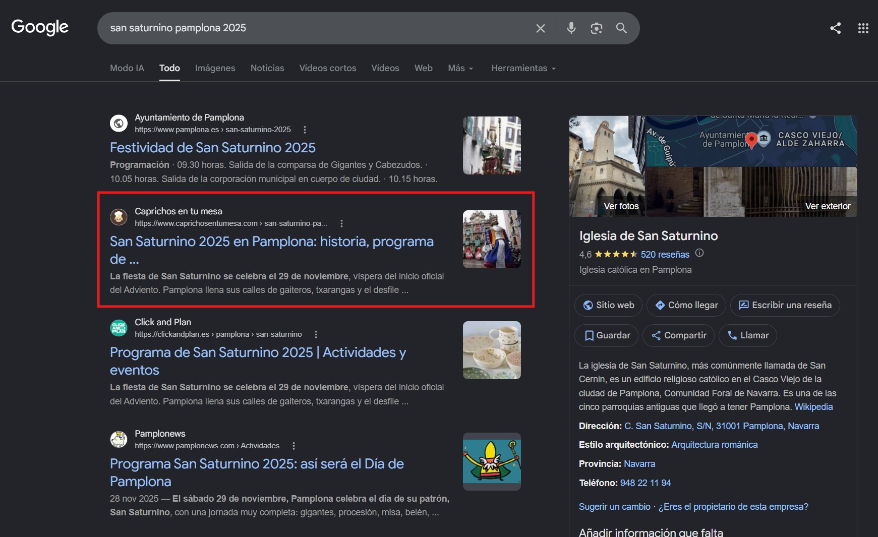Open options for Click and Plan result

pos(316,334)
